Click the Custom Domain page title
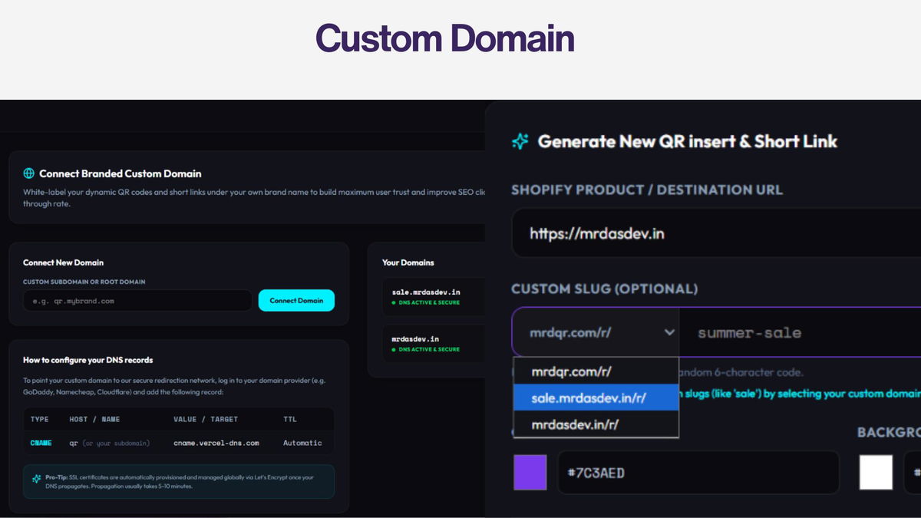Image resolution: width=921 pixels, height=518 pixels. 445,38
